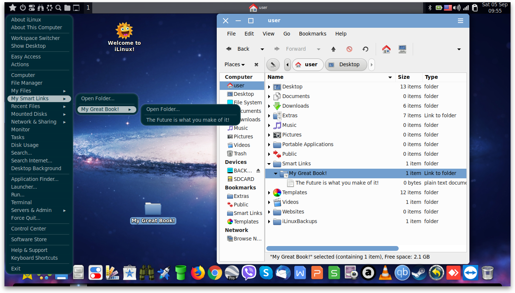Open the Forward history dropdown arrow

click(x=318, y=49)
